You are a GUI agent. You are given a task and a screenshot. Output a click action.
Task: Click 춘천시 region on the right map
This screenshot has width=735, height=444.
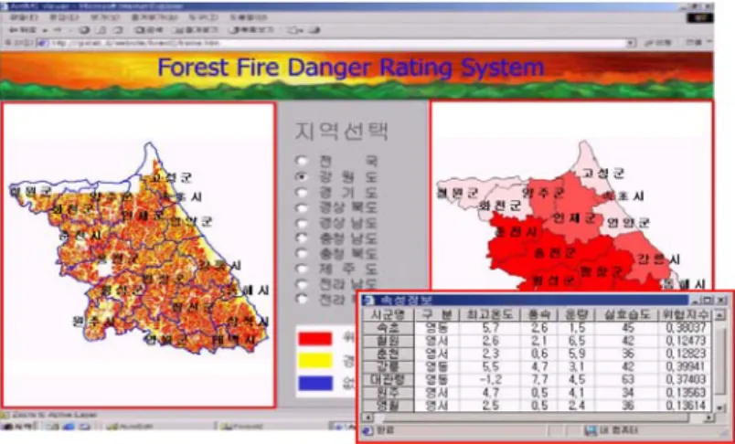516,232
